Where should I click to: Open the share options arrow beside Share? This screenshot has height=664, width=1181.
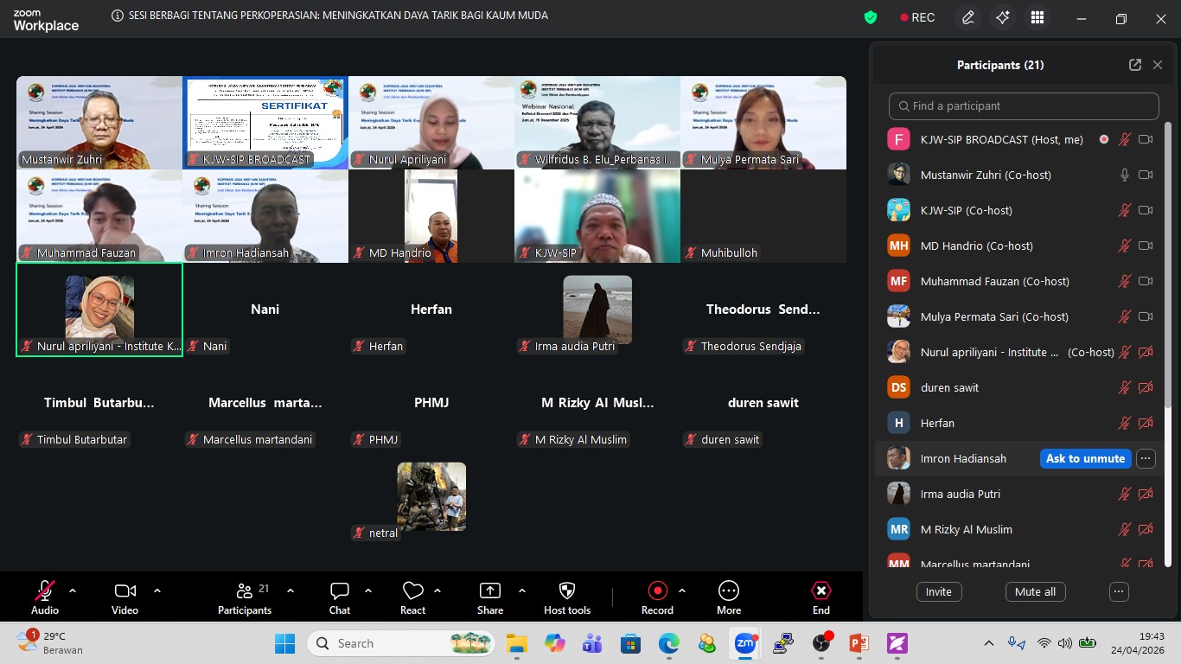pyautogui.click(x=522, y=591)
